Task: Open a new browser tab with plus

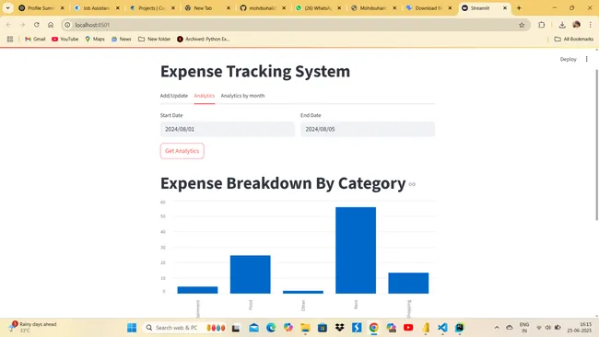Action: coord(519,8)
